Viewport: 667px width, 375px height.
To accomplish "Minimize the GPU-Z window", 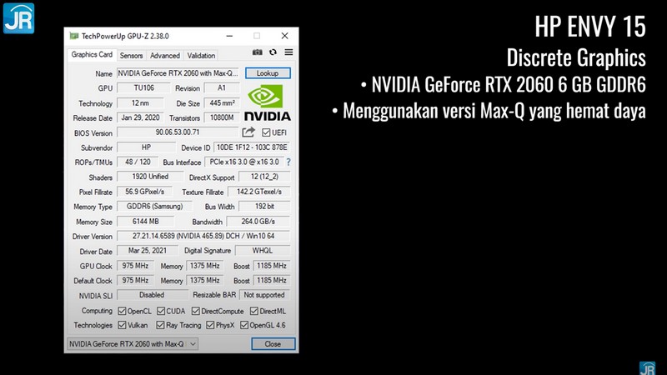I will point(230,36).
